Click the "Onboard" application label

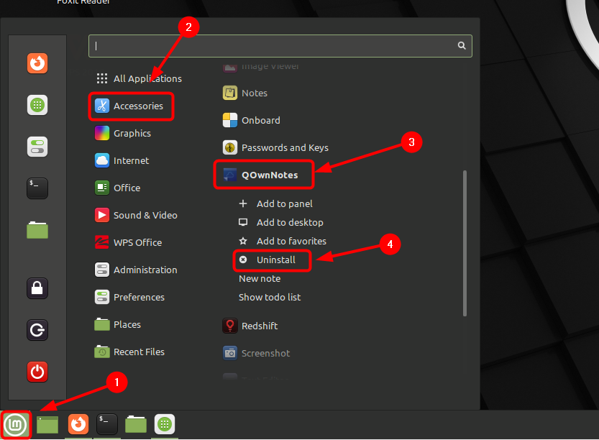coord(261,120)
